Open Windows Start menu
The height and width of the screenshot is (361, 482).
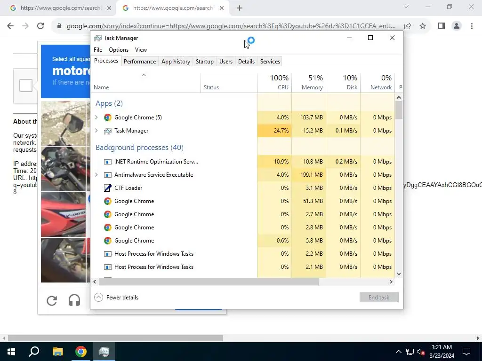tap(11, 352)
